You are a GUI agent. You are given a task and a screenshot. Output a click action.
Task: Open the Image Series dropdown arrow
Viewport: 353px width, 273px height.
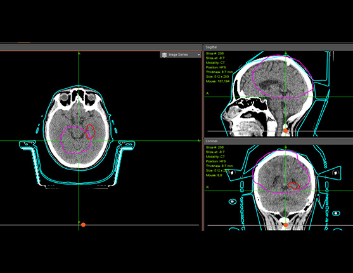[x=198, y=55]
